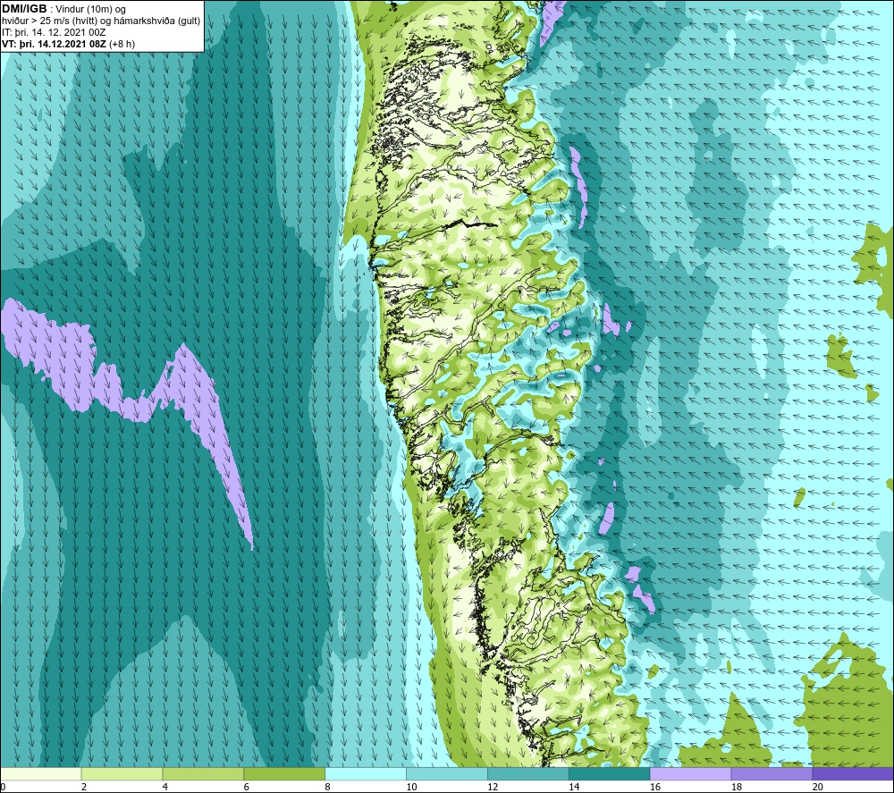894x793 pixels.
Task: Click the olive green 6–8 m/s legend swatch
Action: point(284,773)
